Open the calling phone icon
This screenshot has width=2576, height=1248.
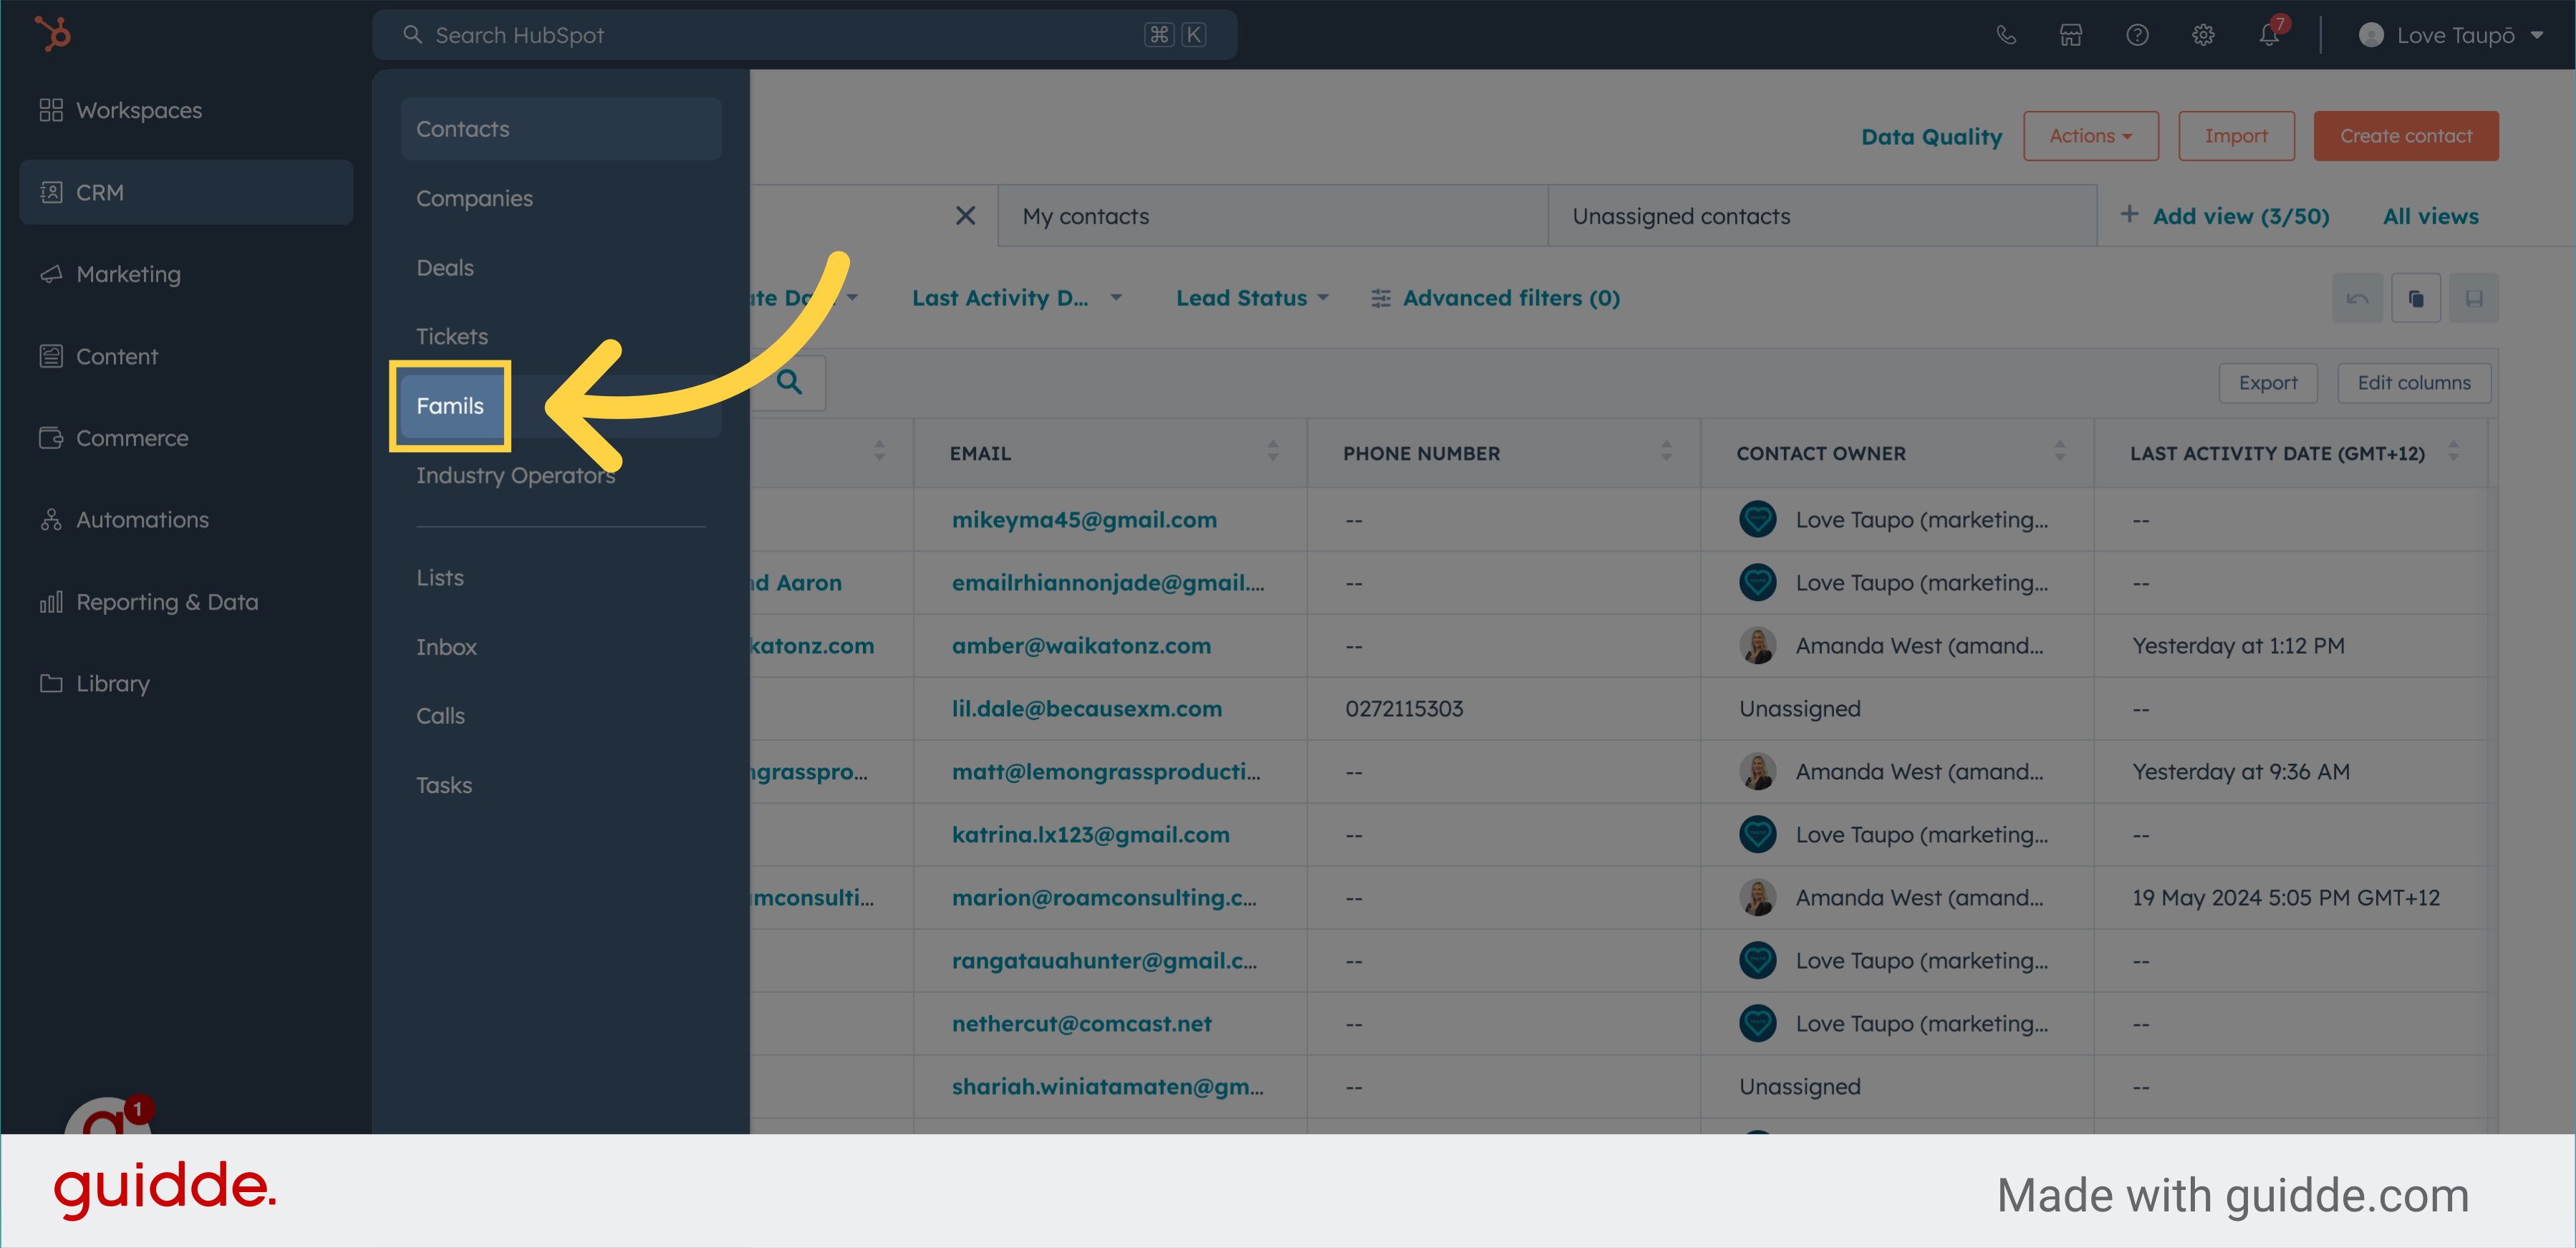point(2005,35)
